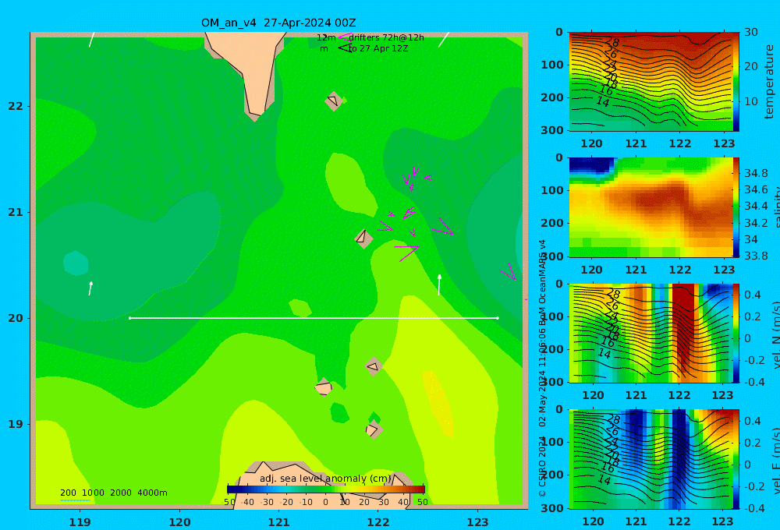Click the temperature color scale bar
The width and height of the screenshot is (780, 530).
point(736,82)
